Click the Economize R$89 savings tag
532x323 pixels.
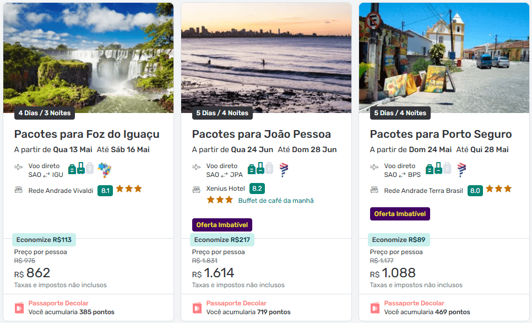point(399,240)
